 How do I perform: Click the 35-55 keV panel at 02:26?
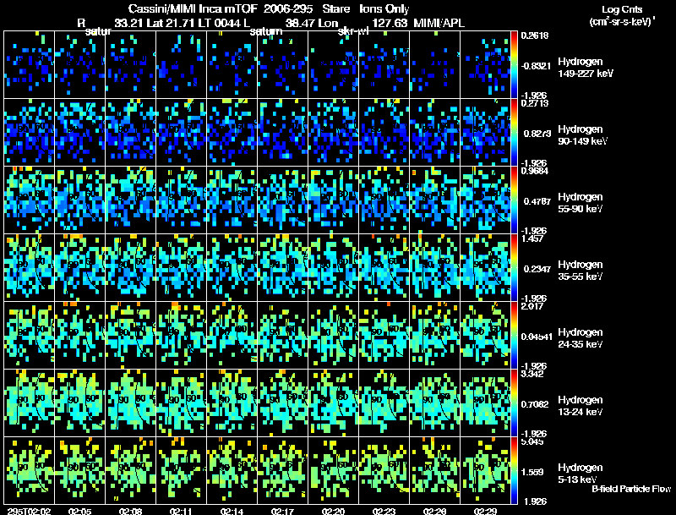click(x=434, y=268)
